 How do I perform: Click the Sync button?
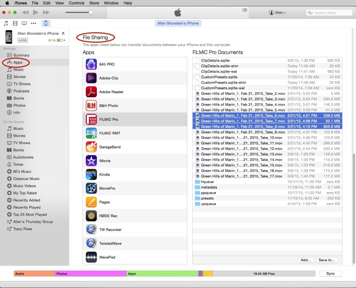[330, 273]
